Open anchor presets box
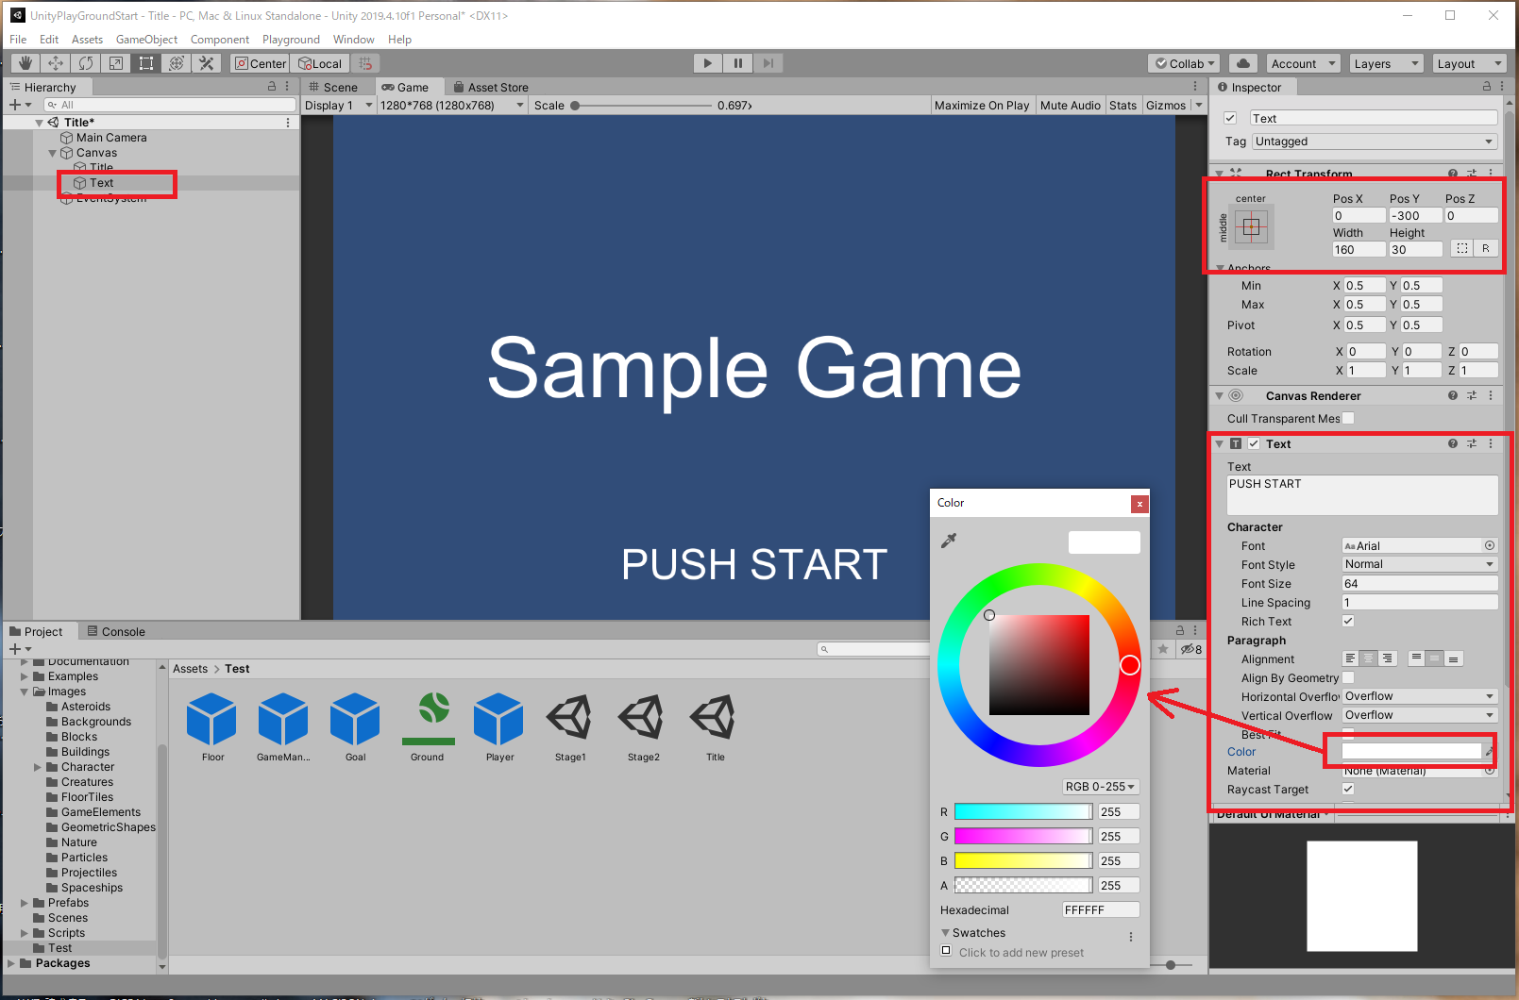 coord(1251,226)
